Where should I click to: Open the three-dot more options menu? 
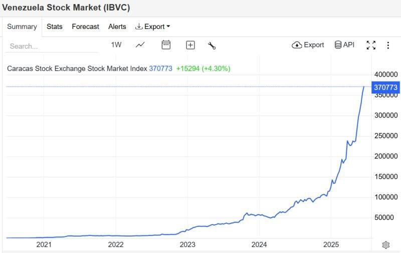point(388,45)
